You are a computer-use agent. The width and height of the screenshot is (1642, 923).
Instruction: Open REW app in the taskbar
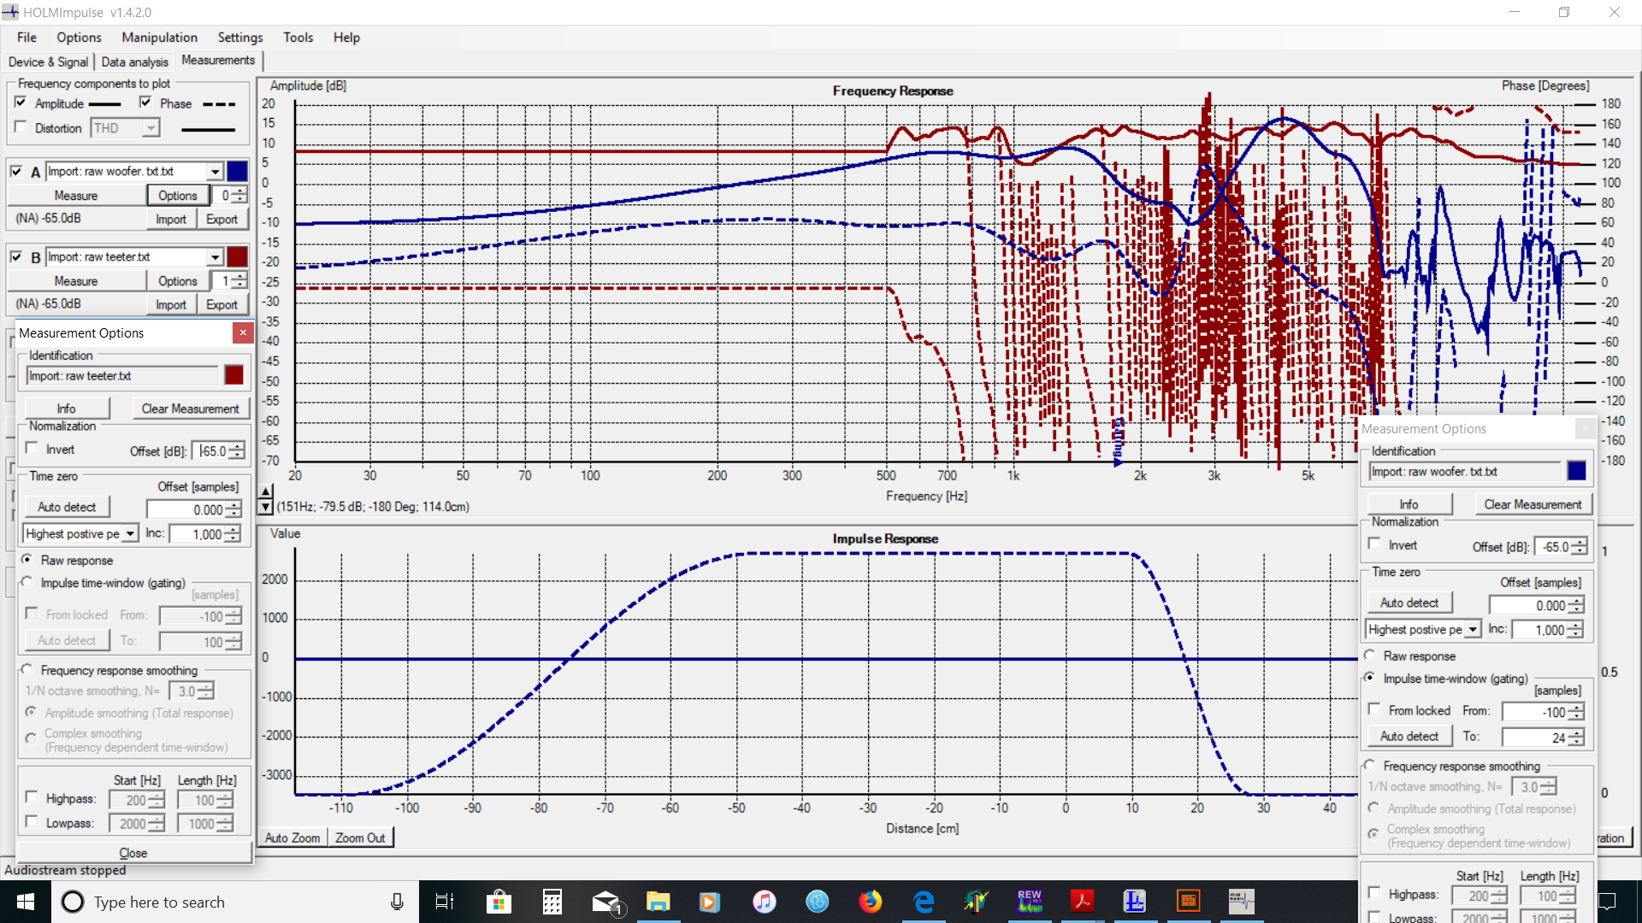pos(1030,902)
